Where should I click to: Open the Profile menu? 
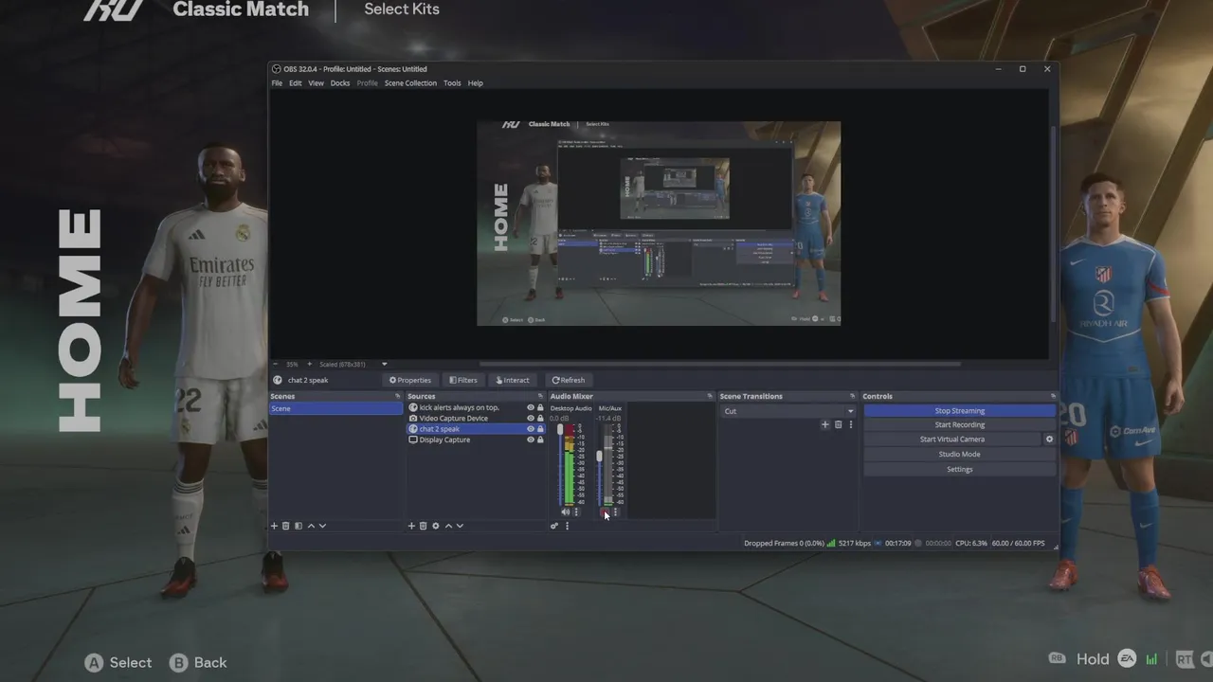coord(368,83)
